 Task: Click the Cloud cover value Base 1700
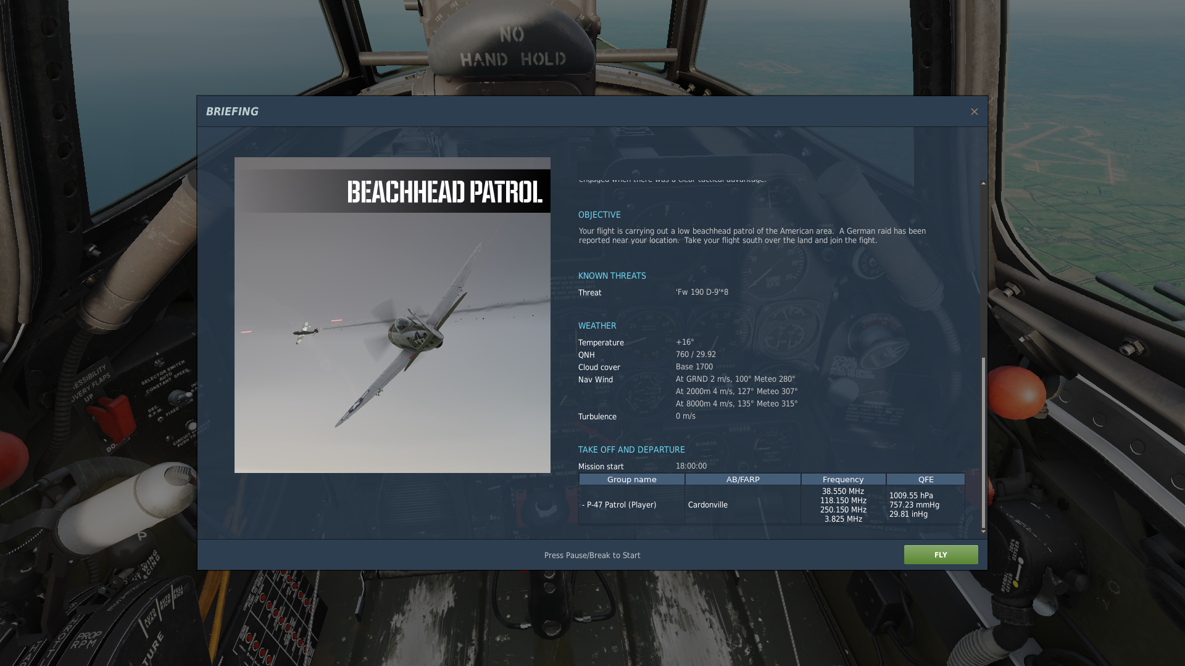click(694, 367)
